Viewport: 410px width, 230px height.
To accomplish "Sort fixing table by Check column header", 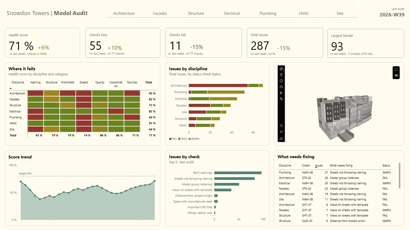I will pyautogui.click(x=306, y=165).
